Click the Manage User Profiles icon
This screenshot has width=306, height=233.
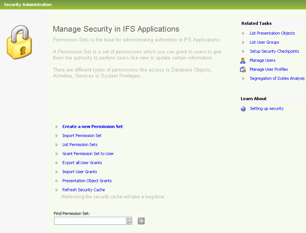(243, 69)
